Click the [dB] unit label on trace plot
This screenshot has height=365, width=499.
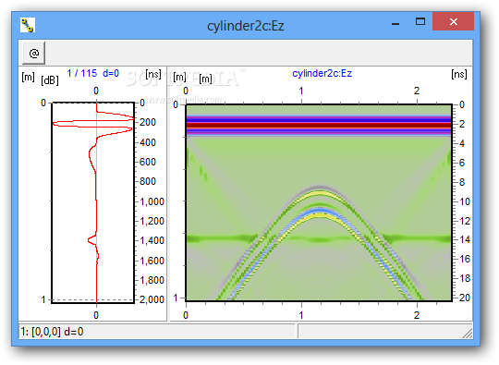point(50,80)
